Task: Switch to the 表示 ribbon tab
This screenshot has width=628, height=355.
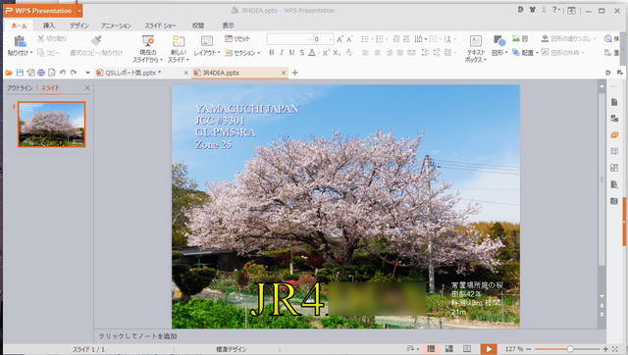Action: [x=228, y=25]
